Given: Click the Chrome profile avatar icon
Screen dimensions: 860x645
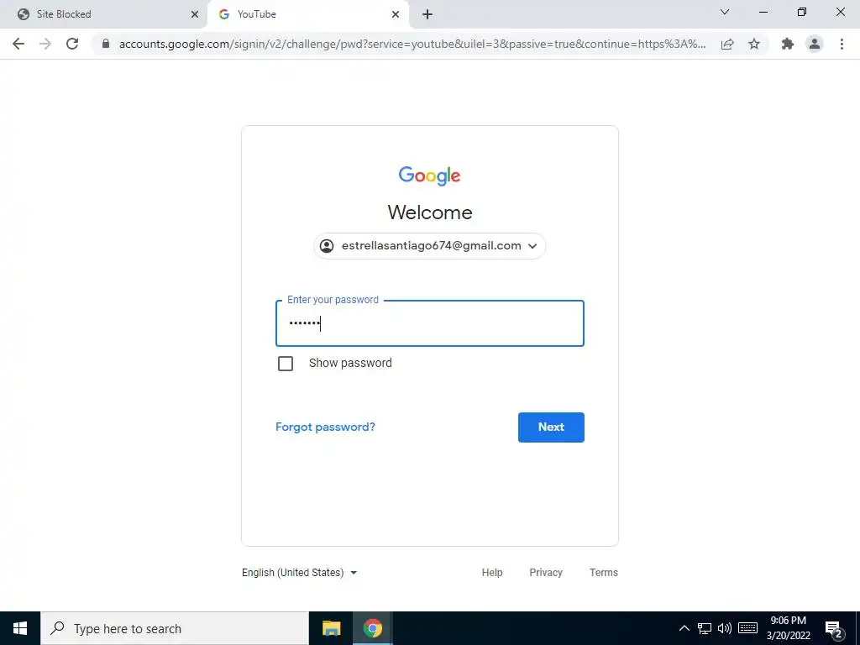Looking at the screenshot, I should 815,44.
